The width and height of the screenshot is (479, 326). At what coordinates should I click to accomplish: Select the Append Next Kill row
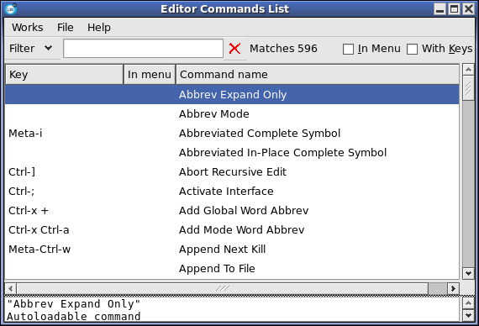point(232,250)
